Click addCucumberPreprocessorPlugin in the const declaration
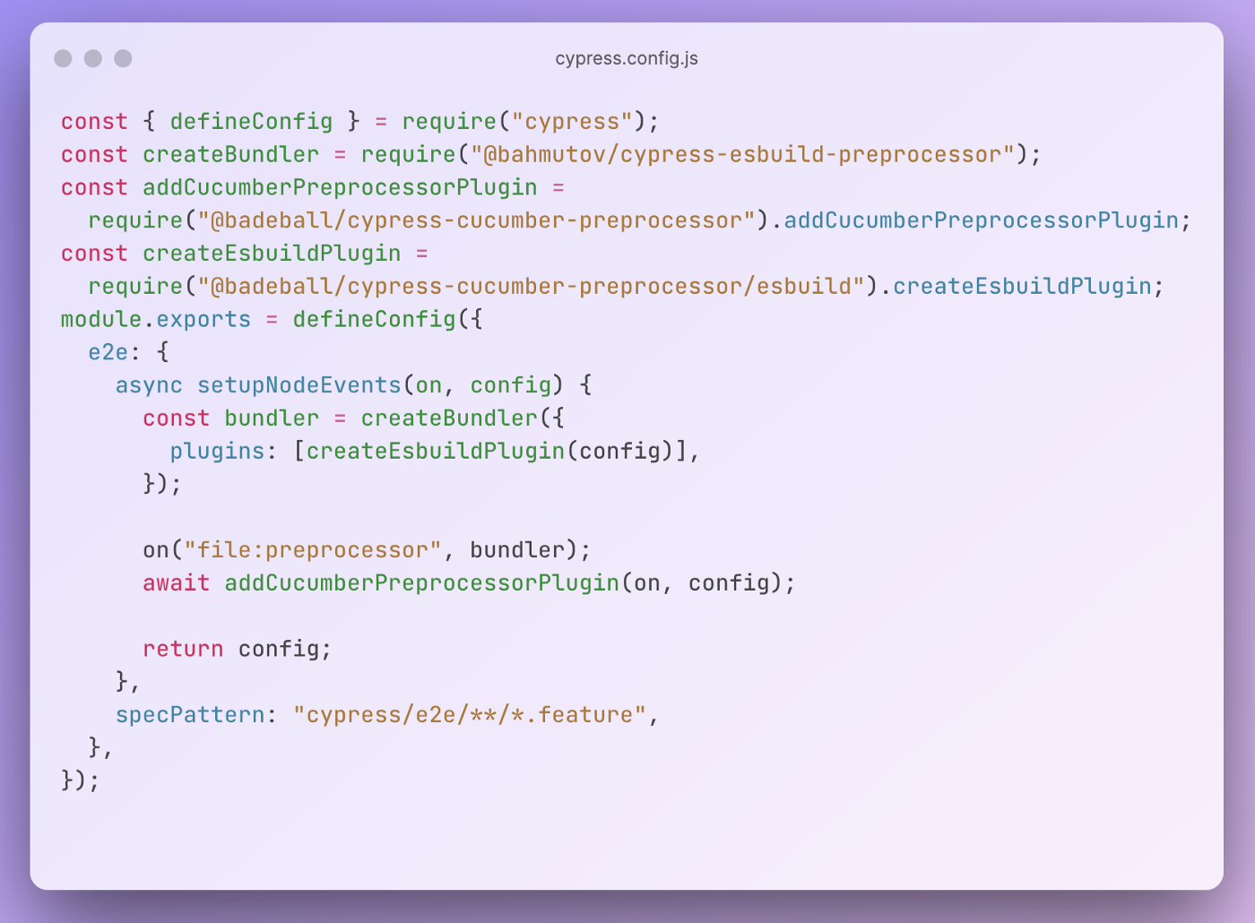Screen dimensions: 1255x923 coord(340,188)
